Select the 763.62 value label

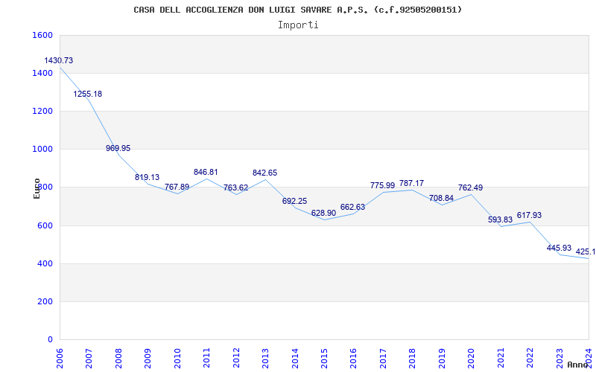pos(235,187)
